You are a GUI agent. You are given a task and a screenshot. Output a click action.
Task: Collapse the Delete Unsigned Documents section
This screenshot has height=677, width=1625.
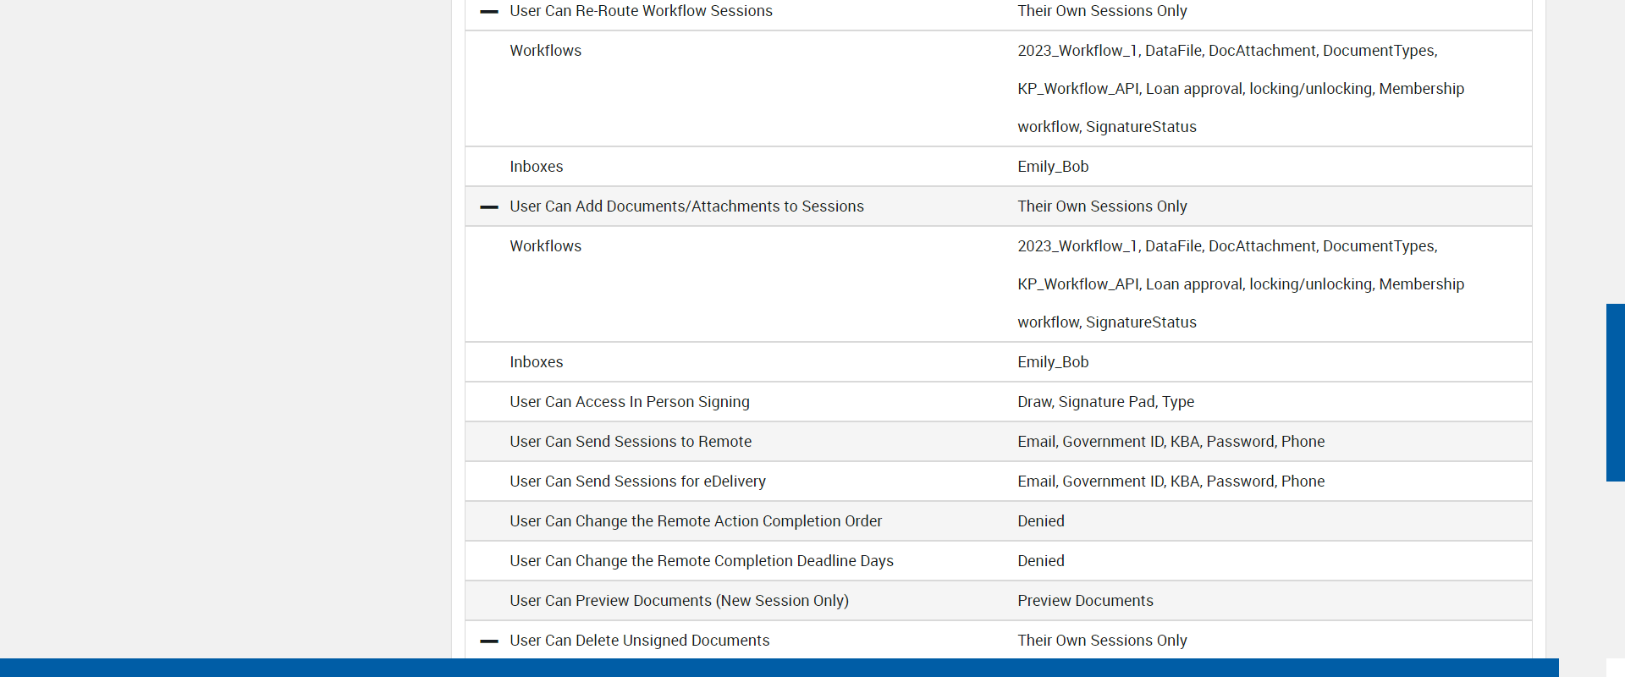click(488, 641)
